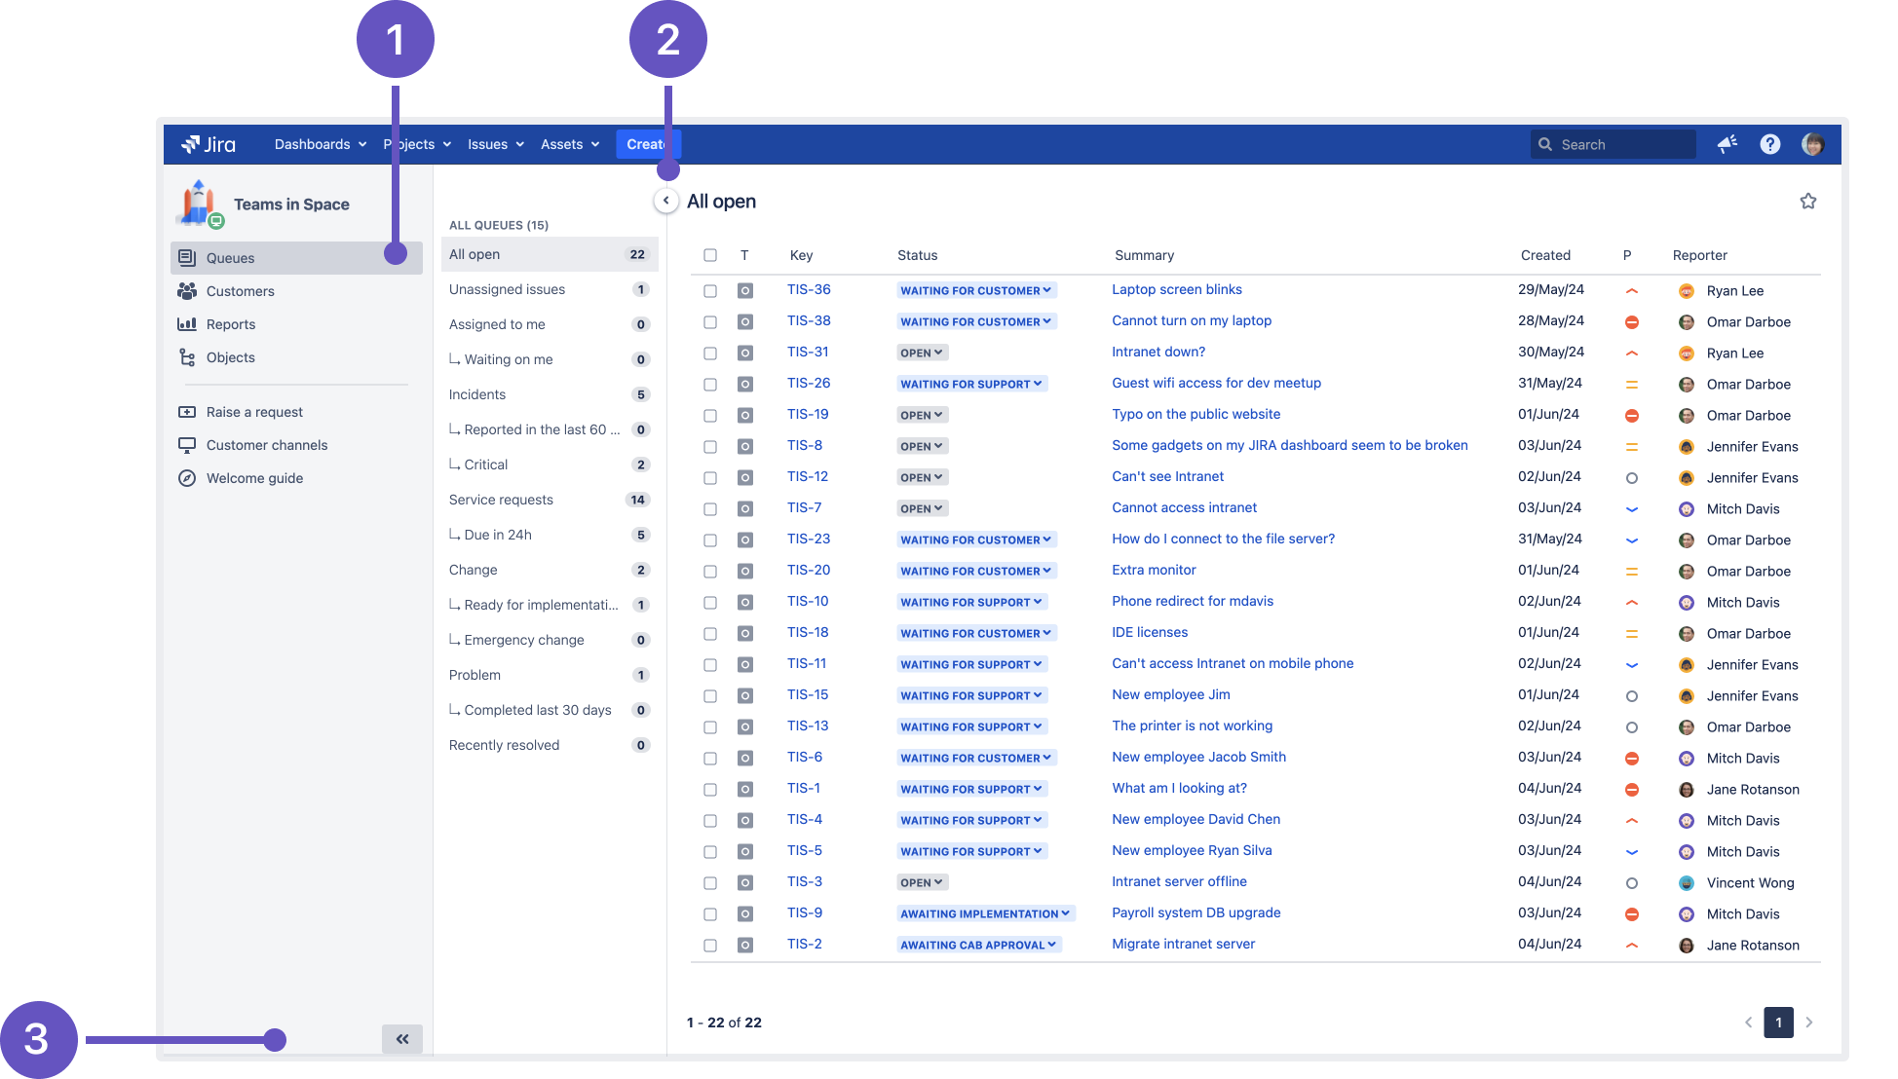Toggle checkbox for TIS-36 issue row
The width and height of the screenshot is (1898, 1079).
point(709,289)
